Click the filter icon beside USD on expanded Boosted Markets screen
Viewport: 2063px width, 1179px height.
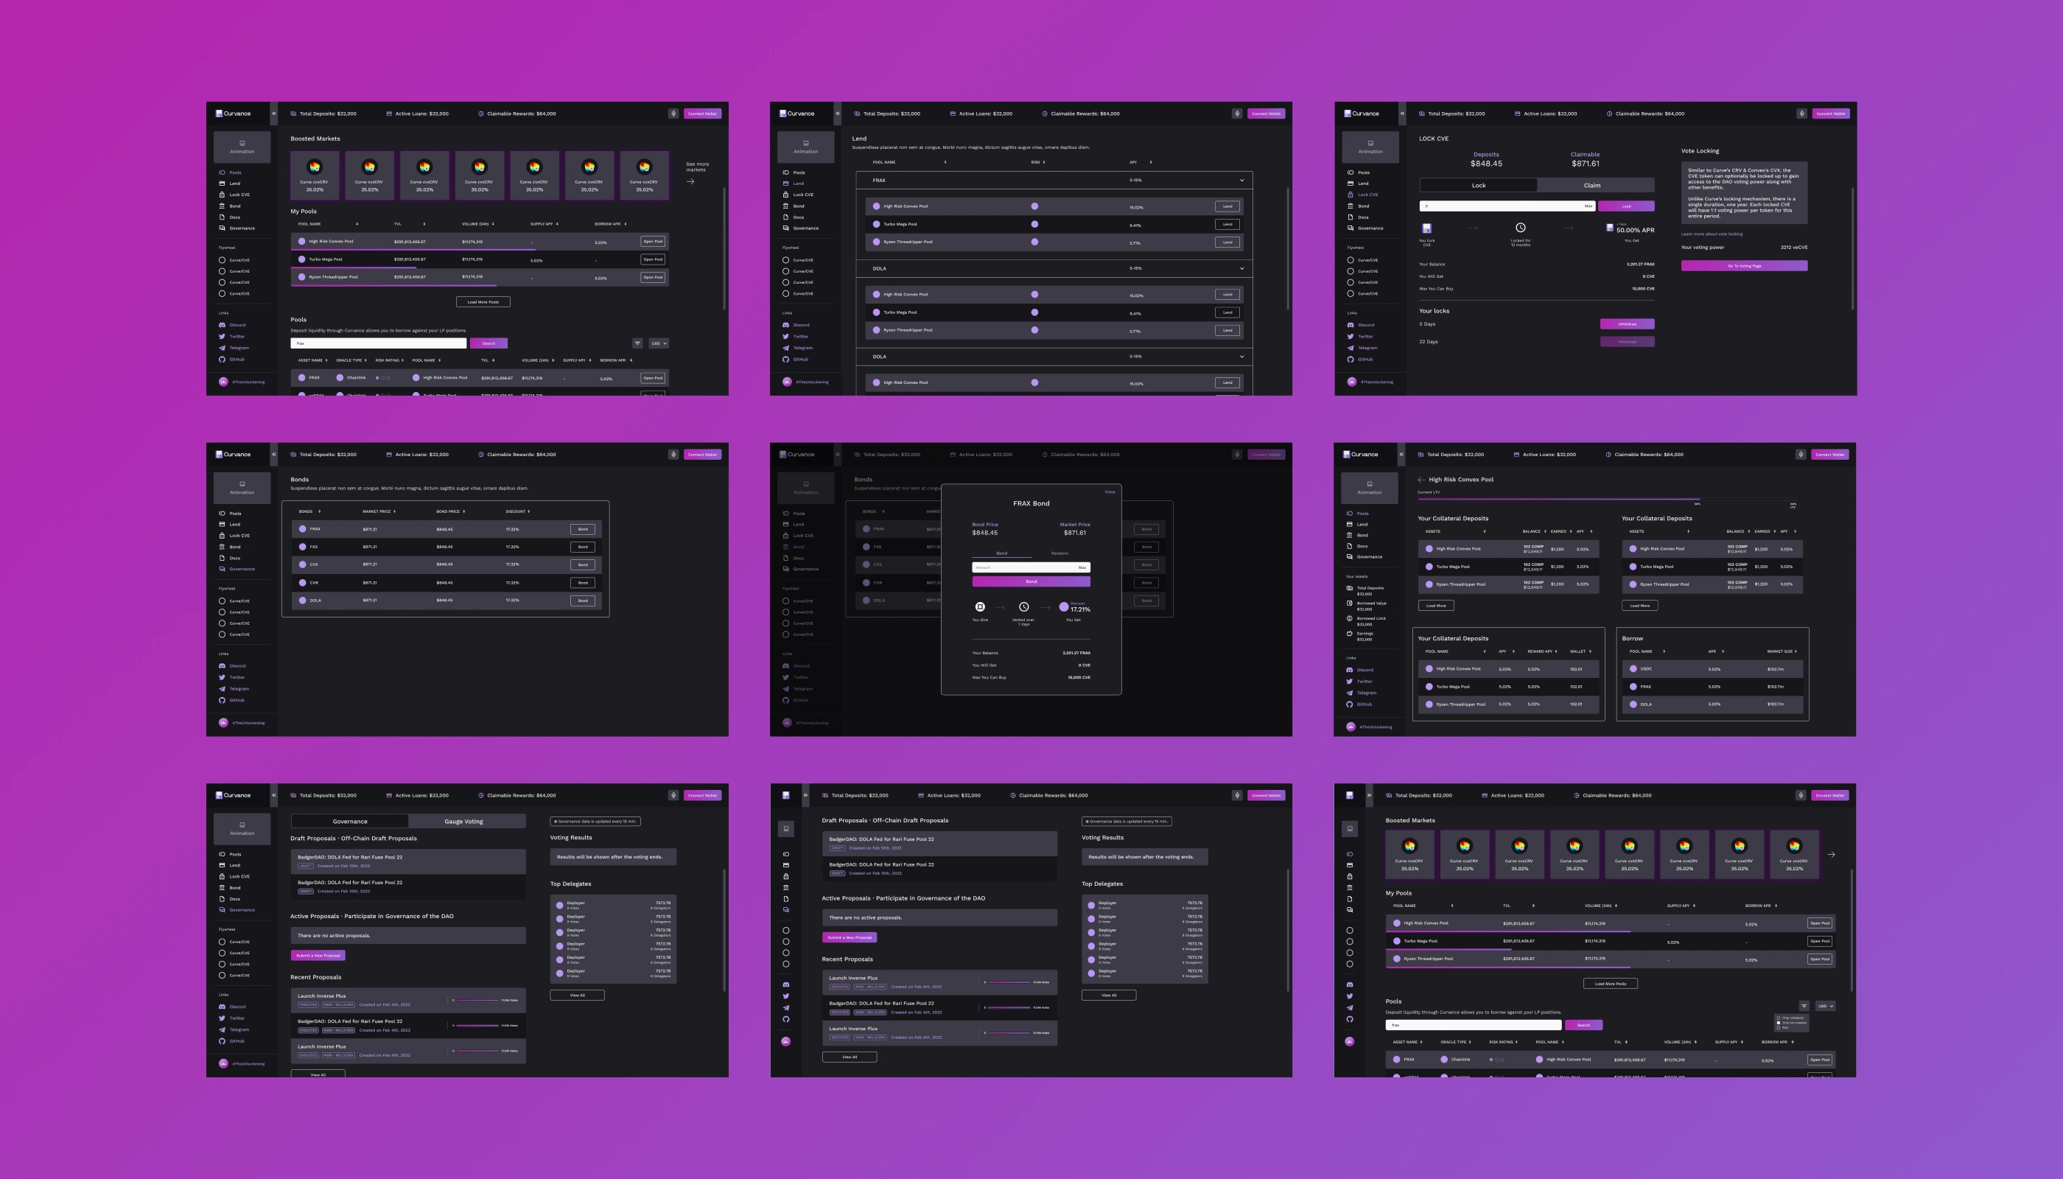tap(637, 343)
